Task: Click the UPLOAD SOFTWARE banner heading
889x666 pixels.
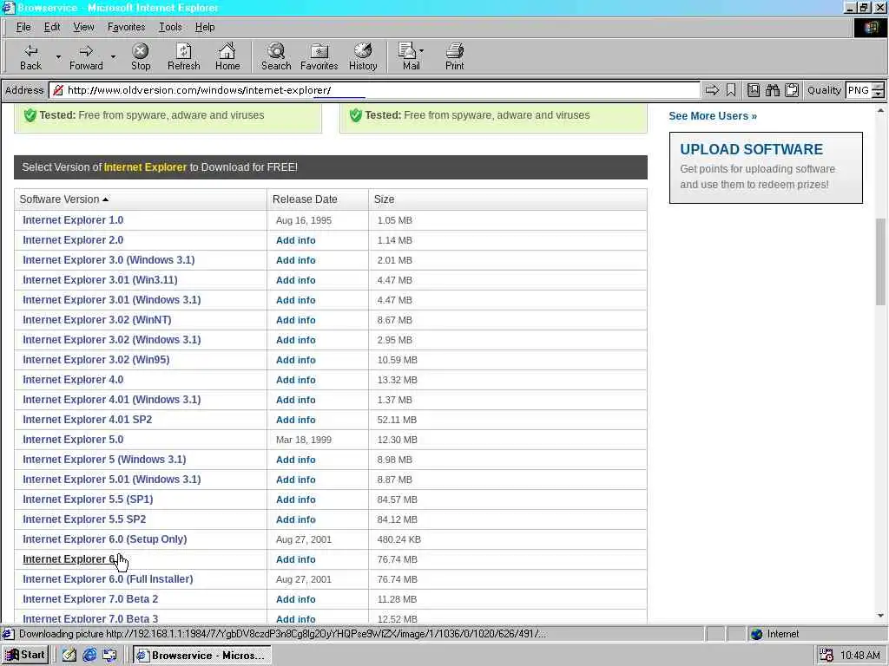Action: 751,149
